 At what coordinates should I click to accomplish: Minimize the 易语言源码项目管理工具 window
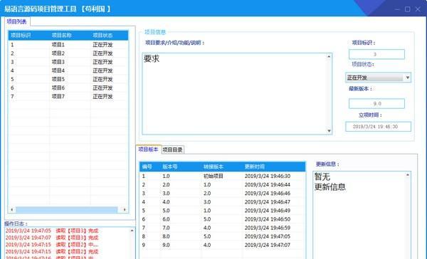(397, 9)
